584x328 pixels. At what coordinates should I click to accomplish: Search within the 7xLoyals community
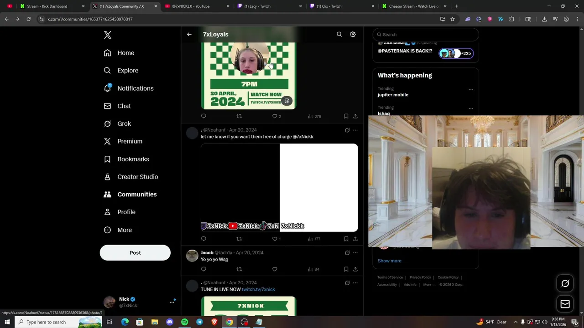(339, 34)
